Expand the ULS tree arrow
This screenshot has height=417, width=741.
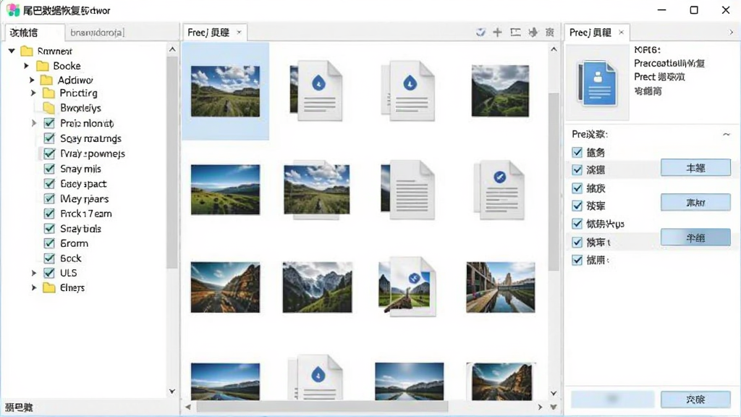point(33,273)
